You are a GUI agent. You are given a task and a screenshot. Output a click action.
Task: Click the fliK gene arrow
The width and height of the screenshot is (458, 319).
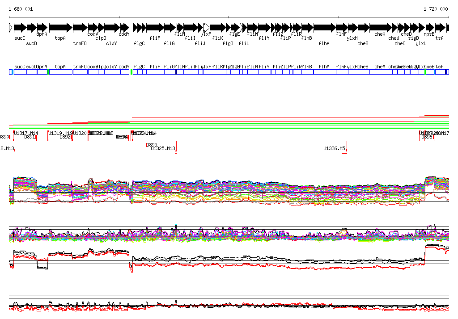218,28
